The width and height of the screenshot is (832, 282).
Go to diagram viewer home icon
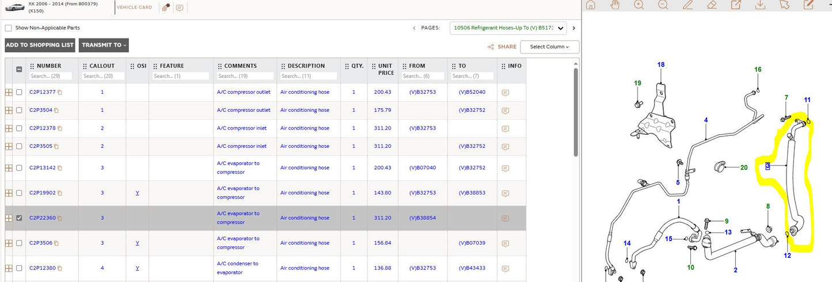pyautogui.click(x=590, y=5)
